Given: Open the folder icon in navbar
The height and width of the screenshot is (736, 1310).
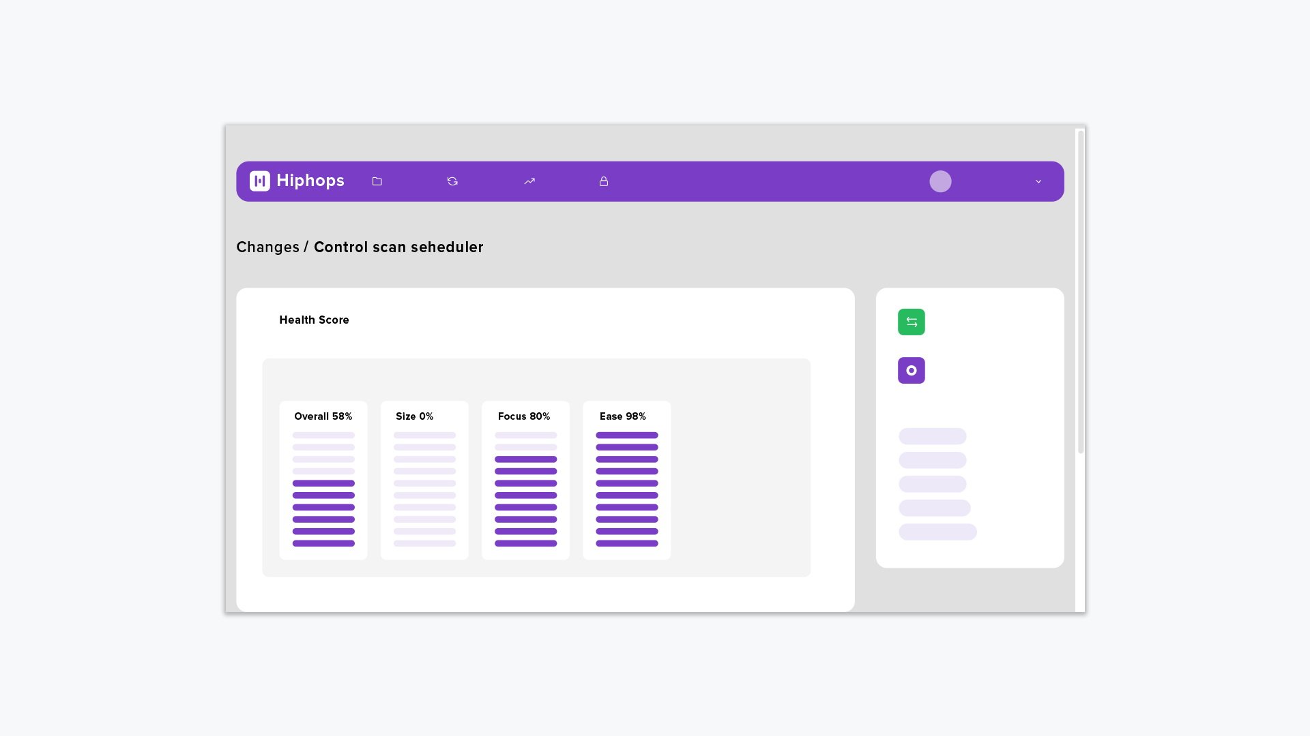Looking at the screenshot, I should click(x=377, y=181).
